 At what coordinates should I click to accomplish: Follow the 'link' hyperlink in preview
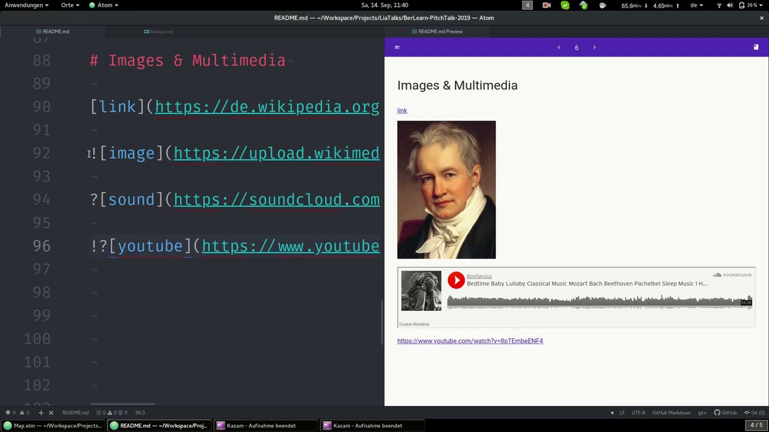pyautogui.click(x=402, y=110)
